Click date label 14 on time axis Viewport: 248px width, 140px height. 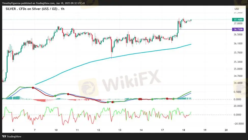click(x=141, y=130)
